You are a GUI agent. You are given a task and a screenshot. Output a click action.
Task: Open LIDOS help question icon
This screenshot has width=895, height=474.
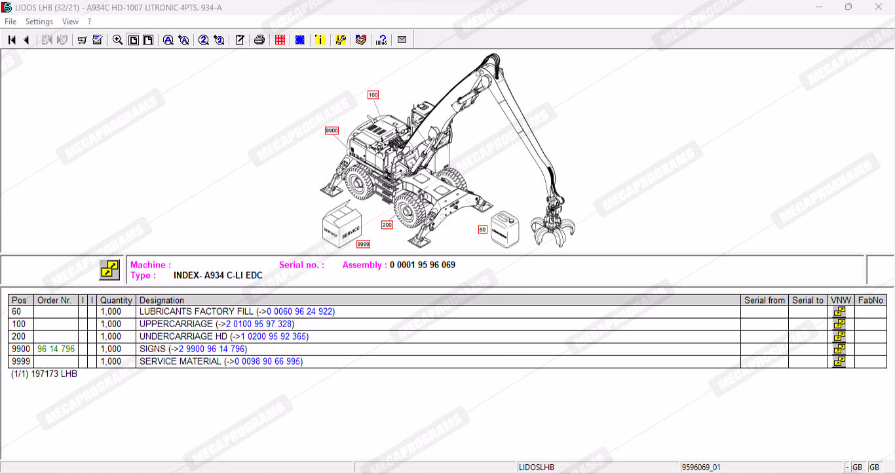[x=381, y=40]
